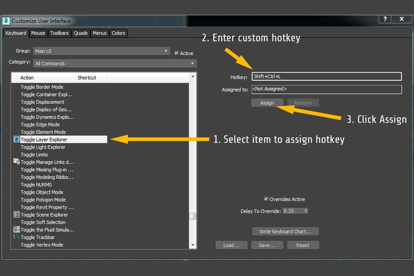The height and width of the screenshot is (276, 414).
Task: Click the Toggle Manage Links dialog icon
Action: [16, 162]
